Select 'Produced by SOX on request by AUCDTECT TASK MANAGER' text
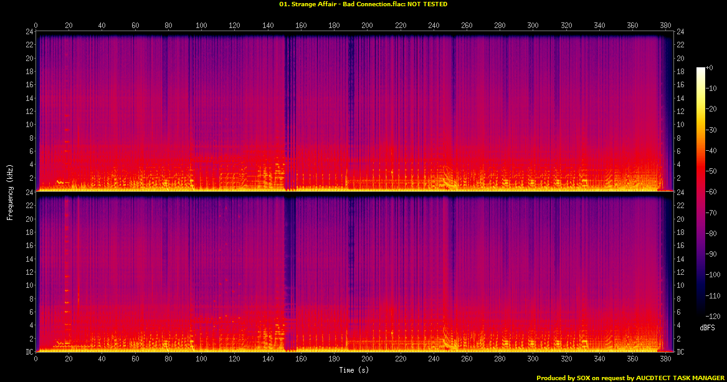The width and height of the screenshot is (727, 382). pyautogui.click(x=630, y=378)
